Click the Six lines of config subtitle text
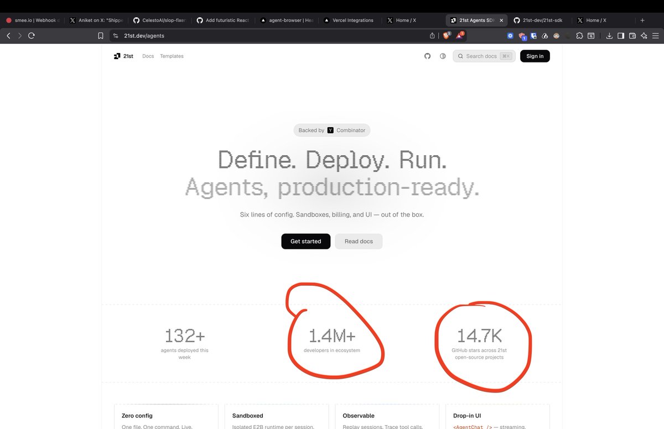This screenshot has width=664, height=429. (332, 214)
